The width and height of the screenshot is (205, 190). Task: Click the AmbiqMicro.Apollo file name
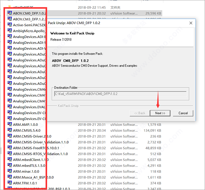(x=29, y=31)
